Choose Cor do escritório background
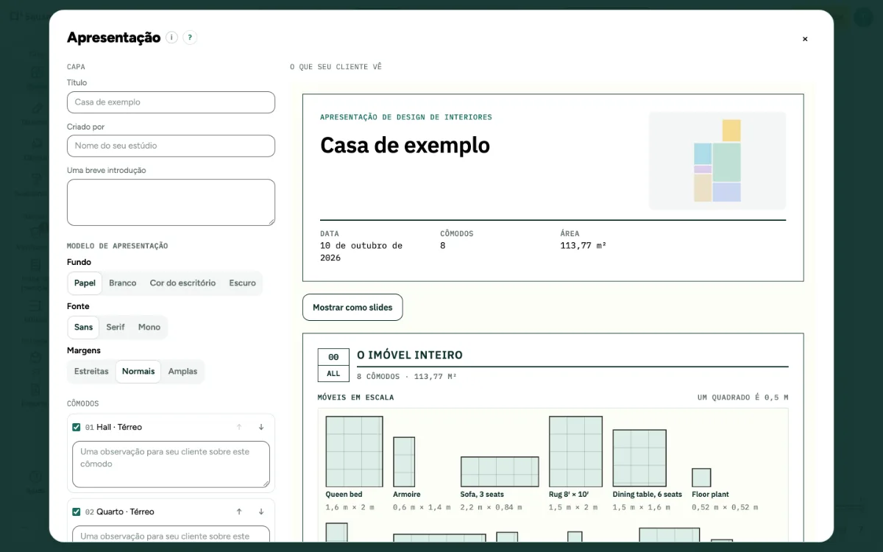This screenshot has height=552, width=883. (182, 283)
